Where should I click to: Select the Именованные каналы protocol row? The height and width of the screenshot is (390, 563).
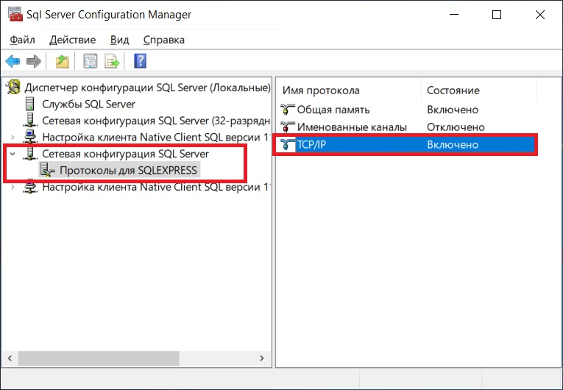(408, 127)
